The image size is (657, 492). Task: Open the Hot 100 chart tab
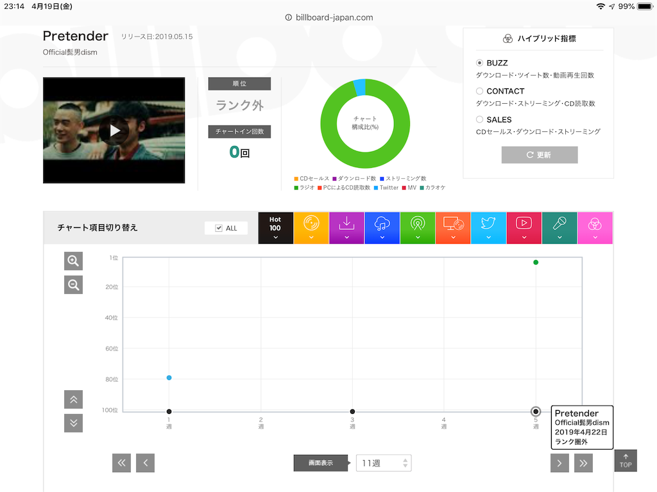pos(275,228)
